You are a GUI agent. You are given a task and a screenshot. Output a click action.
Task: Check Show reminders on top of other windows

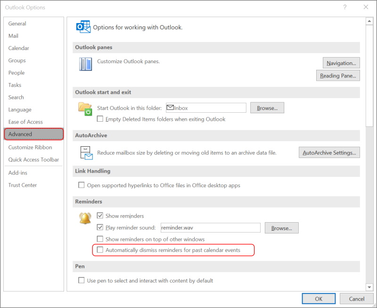click(100, 239)
